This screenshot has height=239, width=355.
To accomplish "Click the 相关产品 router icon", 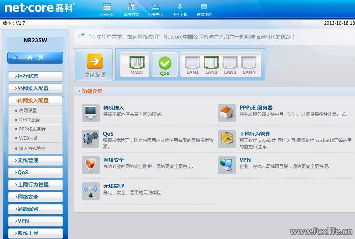I will click(155, 7).
